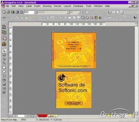Click the 8931 status bar value

[x=24, y=120]
